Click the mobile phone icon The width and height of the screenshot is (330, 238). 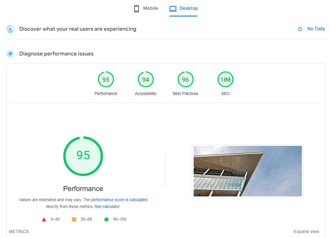click(136, 9)
